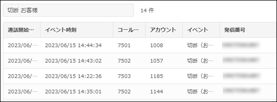277x102 pixels.
Task: Sort by the 通話開始 column header
Action: (22, 30)
